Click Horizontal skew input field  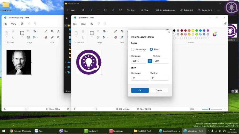140,78
